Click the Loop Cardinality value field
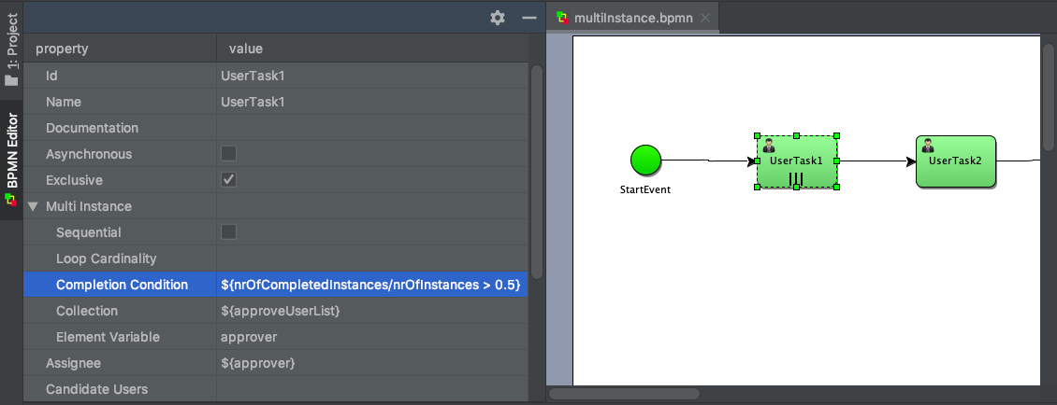The image size is (1057, 405). [x=371, y=258]
